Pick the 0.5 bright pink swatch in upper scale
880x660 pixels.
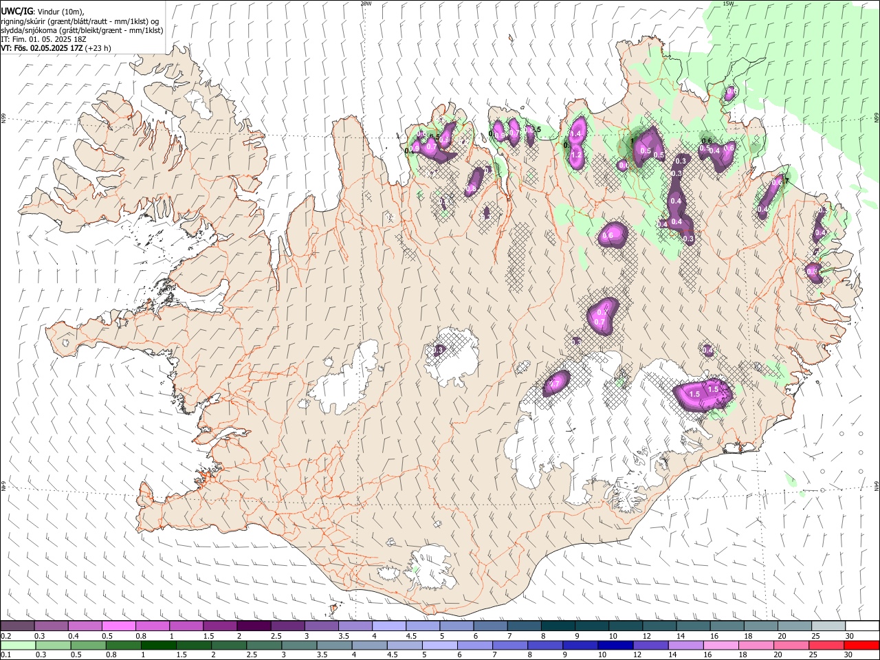pyautogui.click(x=118, y=626)
